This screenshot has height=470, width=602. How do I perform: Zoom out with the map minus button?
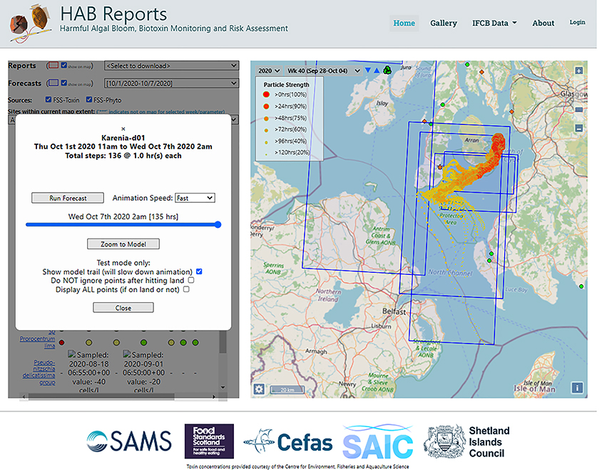[578, 128]
